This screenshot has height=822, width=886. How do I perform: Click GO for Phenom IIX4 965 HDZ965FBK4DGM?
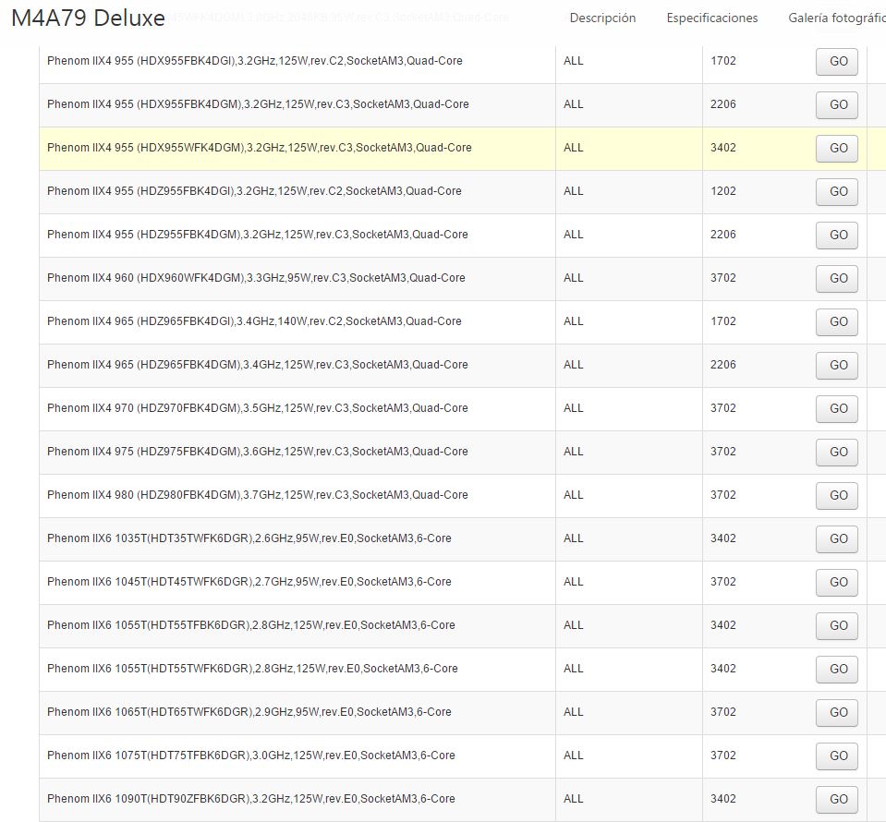click(x=837, y=366)
